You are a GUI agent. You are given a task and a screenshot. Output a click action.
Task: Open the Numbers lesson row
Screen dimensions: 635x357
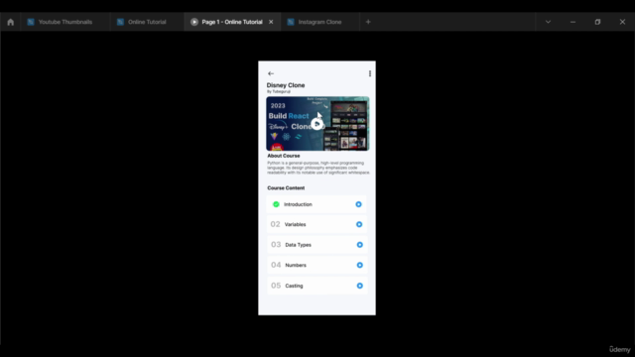coord(317,265)
